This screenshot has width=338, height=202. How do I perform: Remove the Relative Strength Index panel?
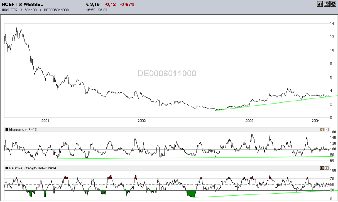(327, 168)
